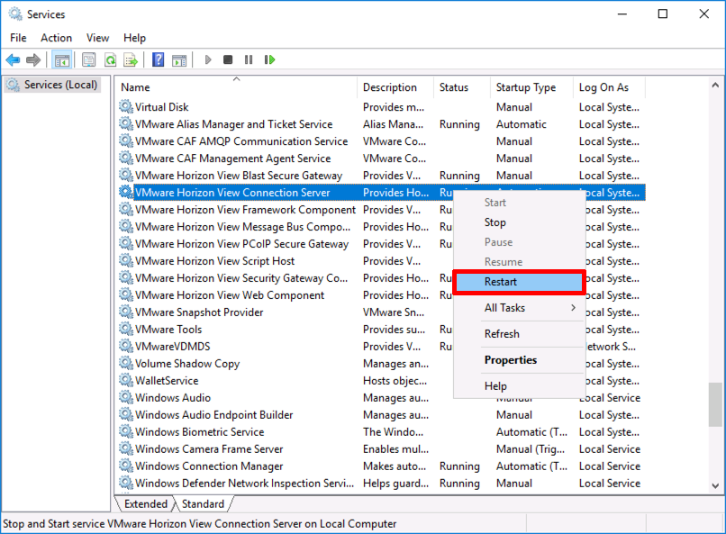Select VMware Horizon View Blast Secure Gateway

[x=380, y=176]
